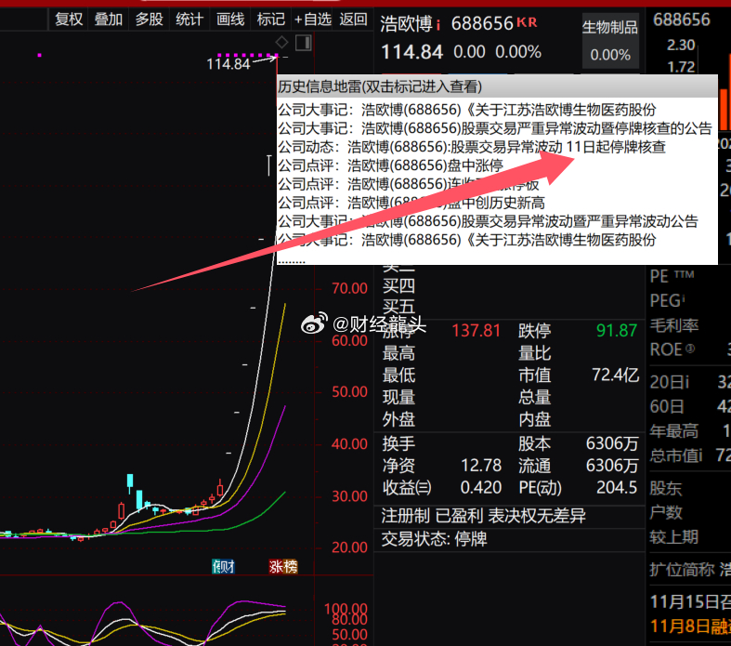731x646 pixels.
Task: Click the 扩位简称 label
Action: pyautogui.click(x=682, y=570)
